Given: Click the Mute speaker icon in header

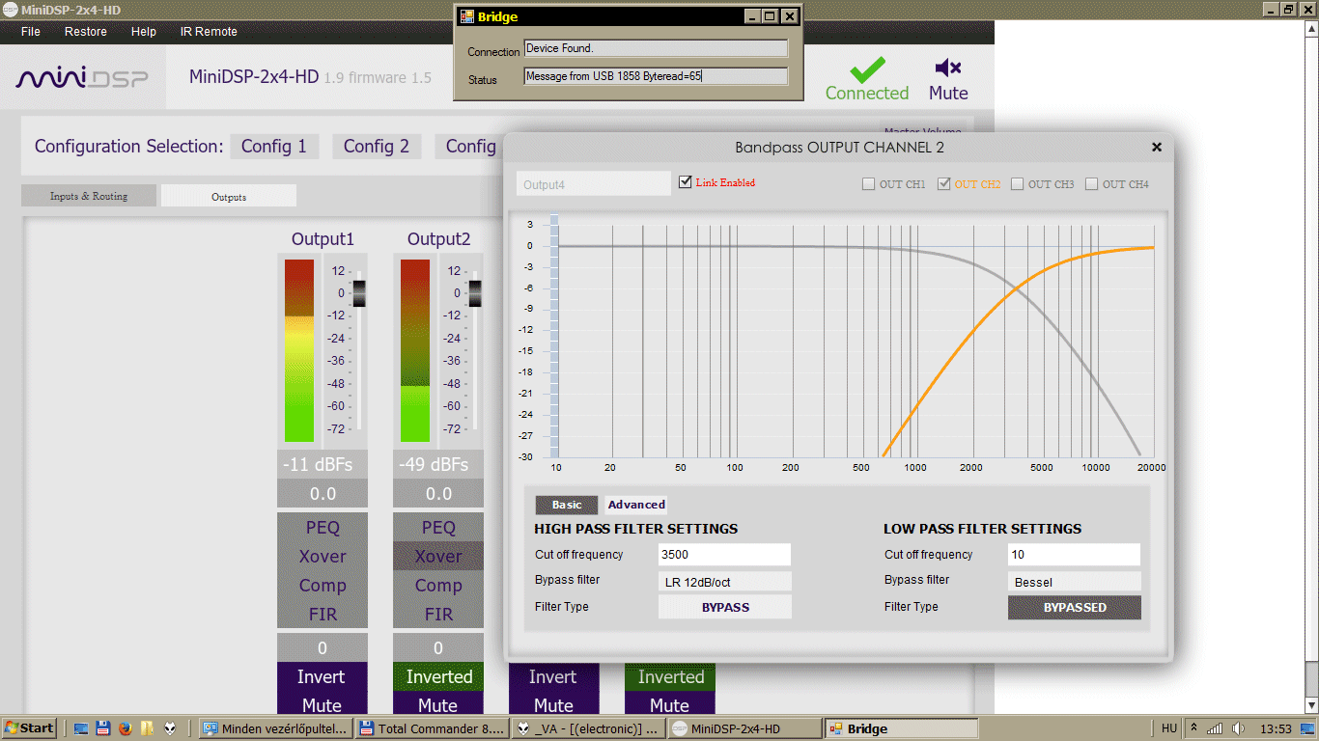Looking at the screenshot, I should coord(948,68).
